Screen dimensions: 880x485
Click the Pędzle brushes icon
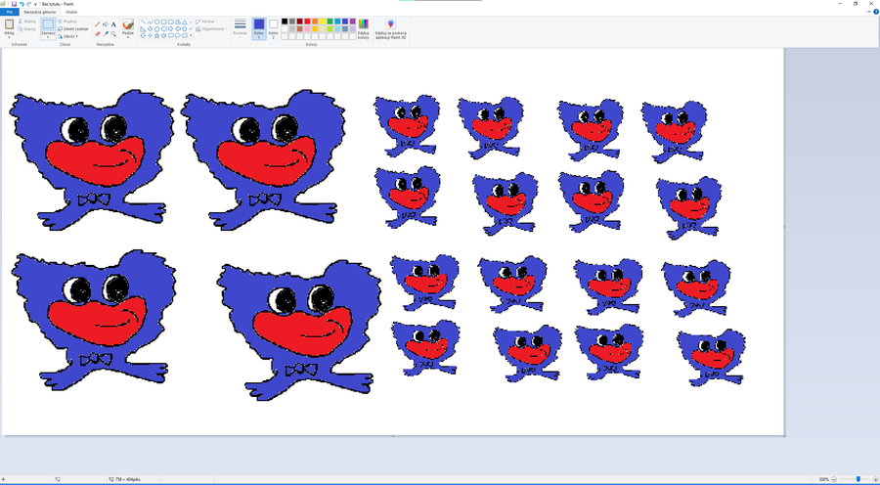tap(128, 24)
